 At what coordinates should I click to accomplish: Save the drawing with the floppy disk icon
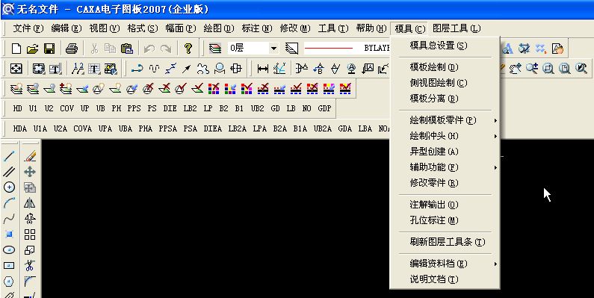point(49,49)
